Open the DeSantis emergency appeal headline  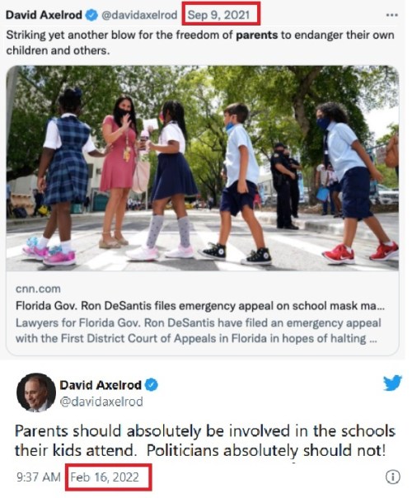200,306
